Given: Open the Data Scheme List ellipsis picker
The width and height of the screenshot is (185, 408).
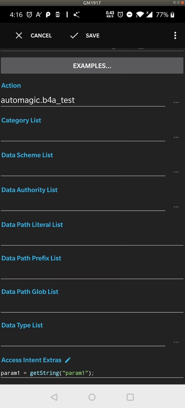Looking at the screenshot, I should 176,172.
